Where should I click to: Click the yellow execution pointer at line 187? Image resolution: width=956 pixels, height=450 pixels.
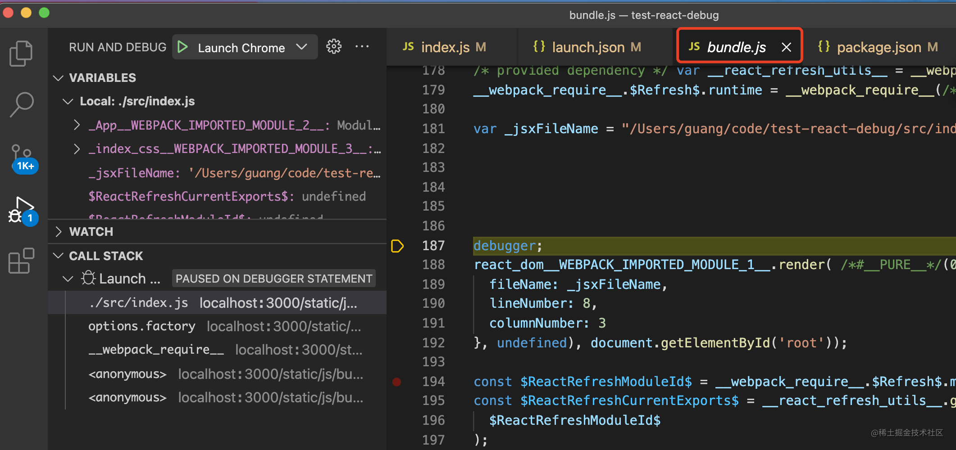click(x=397, y=246)
